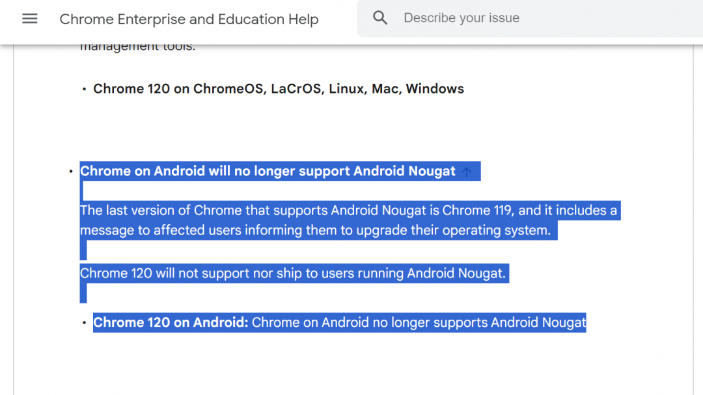
Task: Go to Chrome Enterprise and Education Help home
Action: point(189,19)
